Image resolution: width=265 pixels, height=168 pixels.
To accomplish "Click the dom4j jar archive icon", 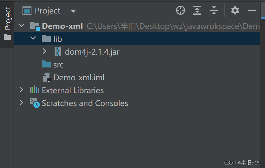I will coord(58,51).
